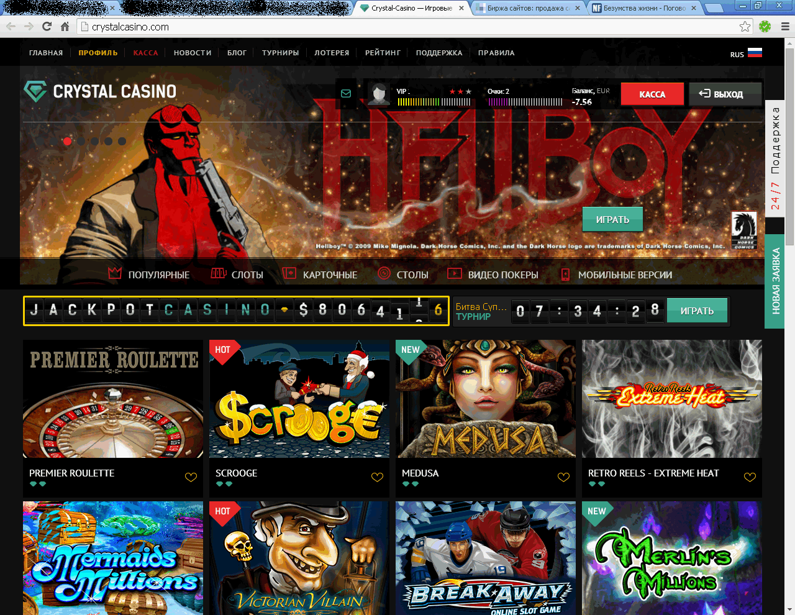Image resolution: width=795 pixels, height=615 pixels.
Task: Navigate to Блог in the top menu
Action: (237, 53)
